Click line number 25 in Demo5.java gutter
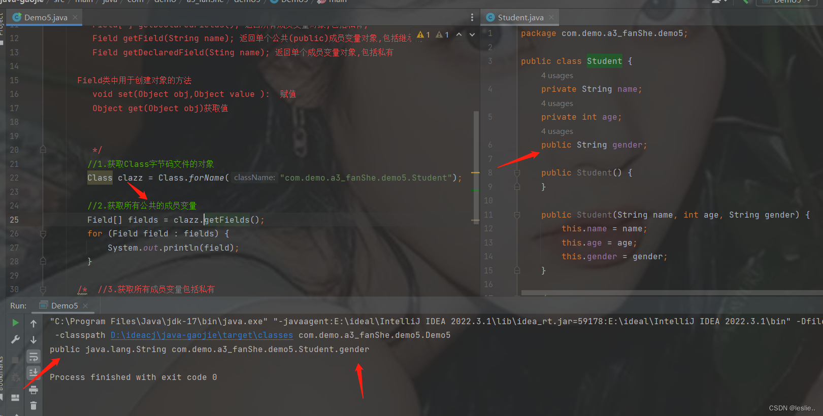 (14, 220)
